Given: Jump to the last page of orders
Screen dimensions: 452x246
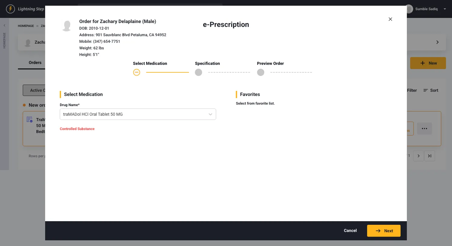Looking at the screenshot, I should tap(430, 156).
